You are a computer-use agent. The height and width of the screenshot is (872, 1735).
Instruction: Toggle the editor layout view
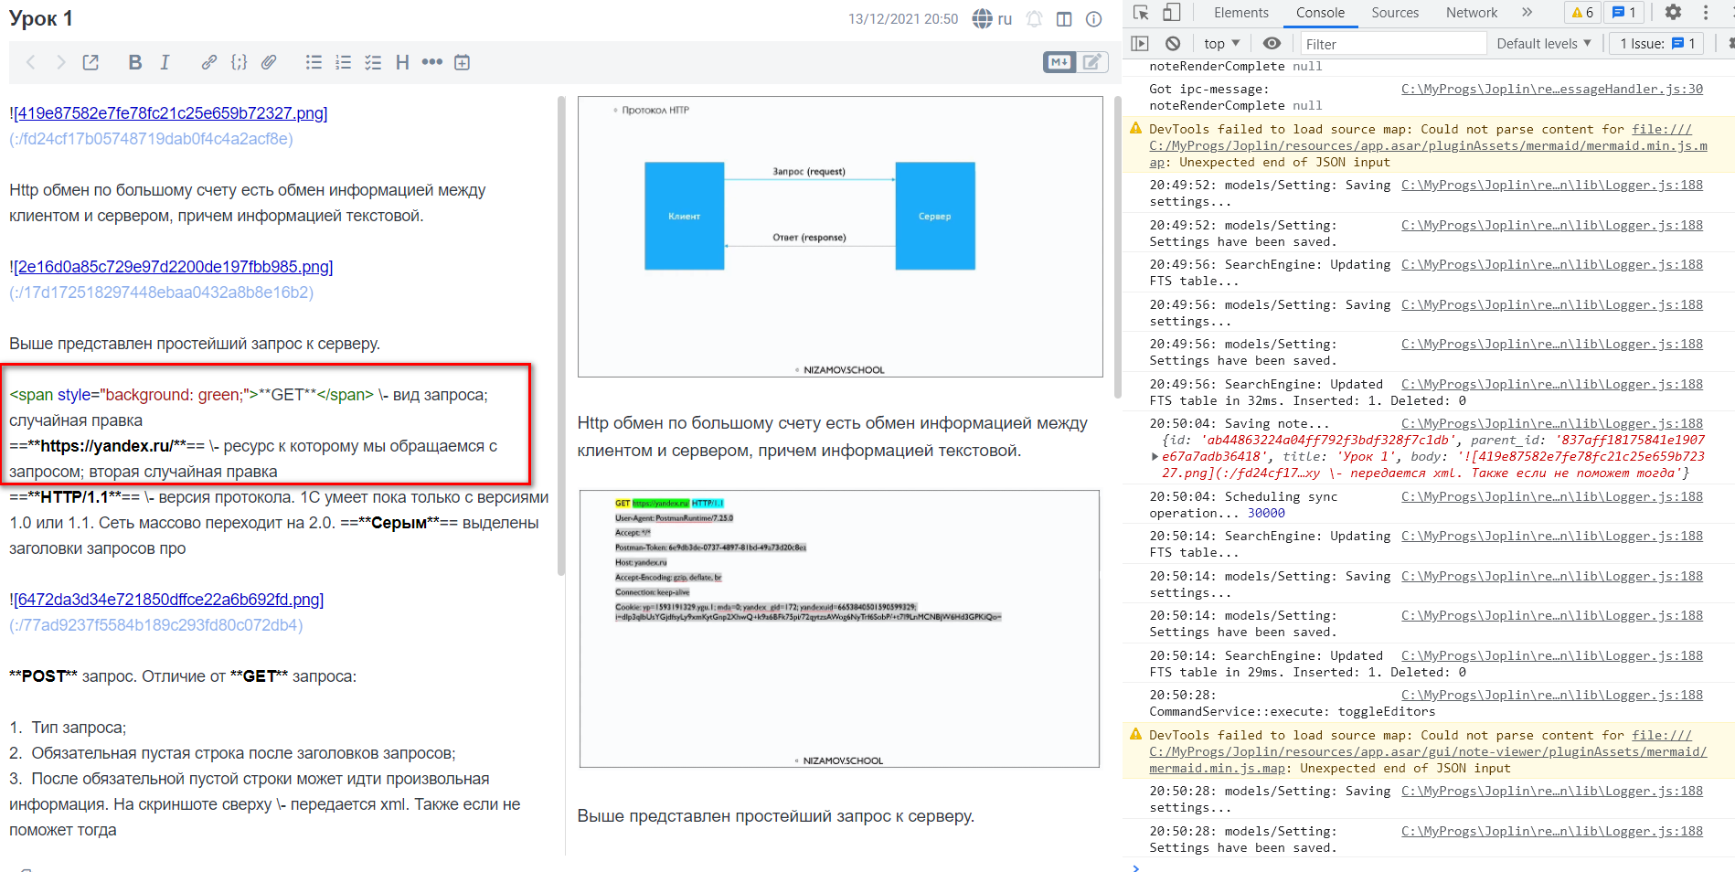pyautogui.click(x=1063, y=18)
